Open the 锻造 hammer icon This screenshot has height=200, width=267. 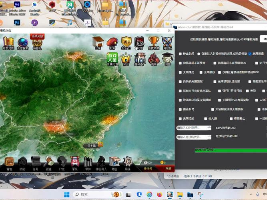pos(48,164)
